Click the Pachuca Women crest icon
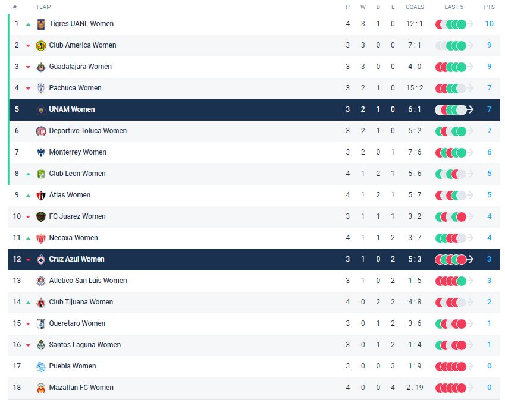Screen dimensions: 505x400 click(41, 88)
